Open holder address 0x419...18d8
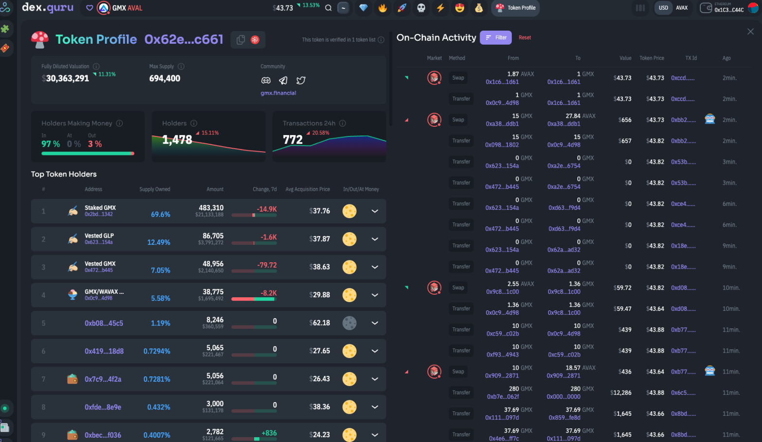The height and width of the screenshot is (442, 762). [x=104, y=351]
